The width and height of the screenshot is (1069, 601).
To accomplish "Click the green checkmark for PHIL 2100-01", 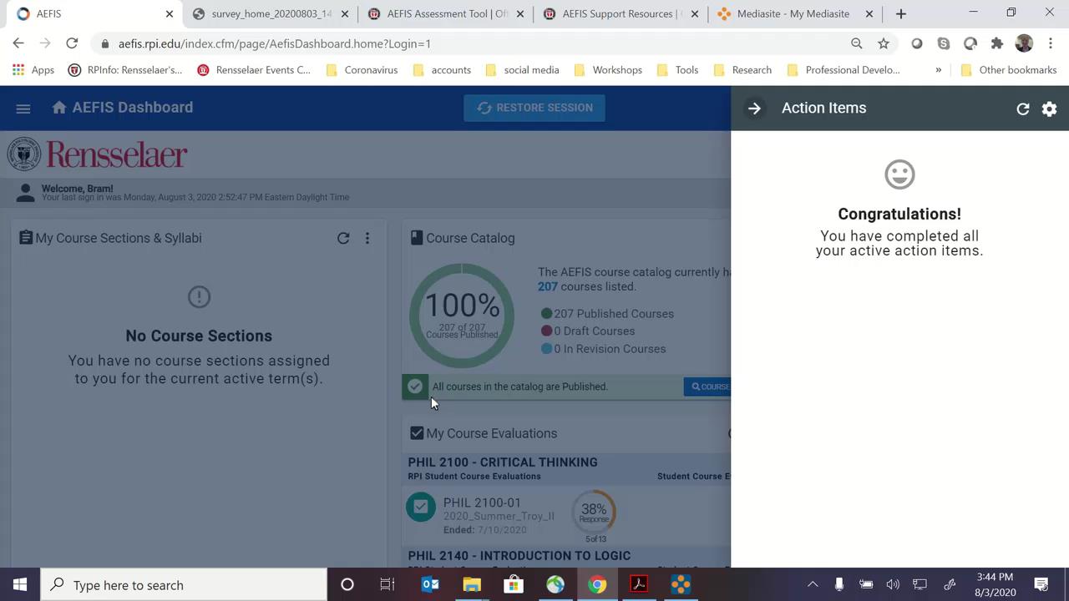I will click(421, 507).
